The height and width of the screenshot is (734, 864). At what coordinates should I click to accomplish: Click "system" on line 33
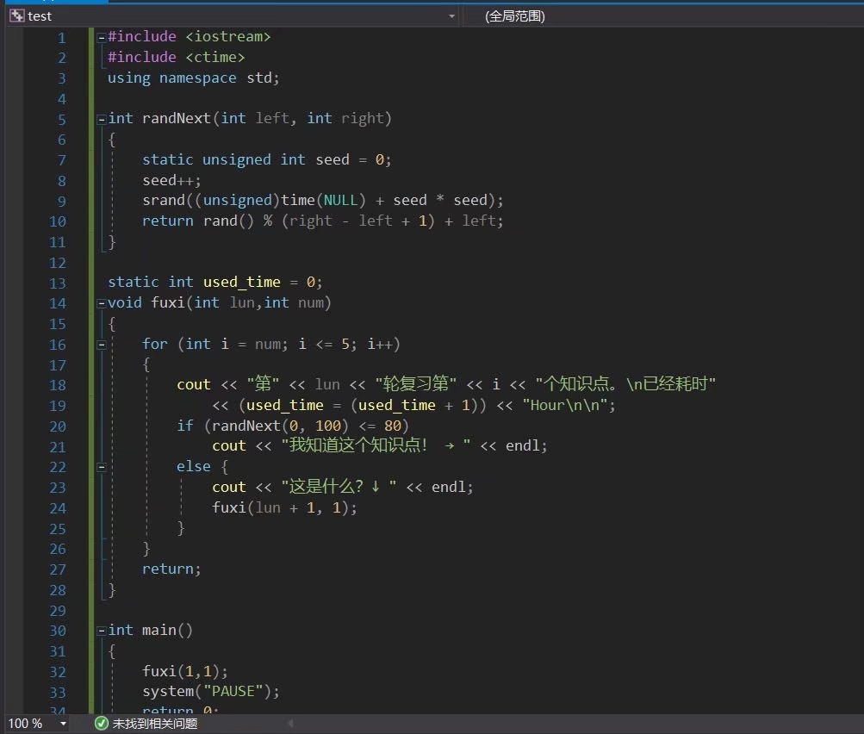168,691
